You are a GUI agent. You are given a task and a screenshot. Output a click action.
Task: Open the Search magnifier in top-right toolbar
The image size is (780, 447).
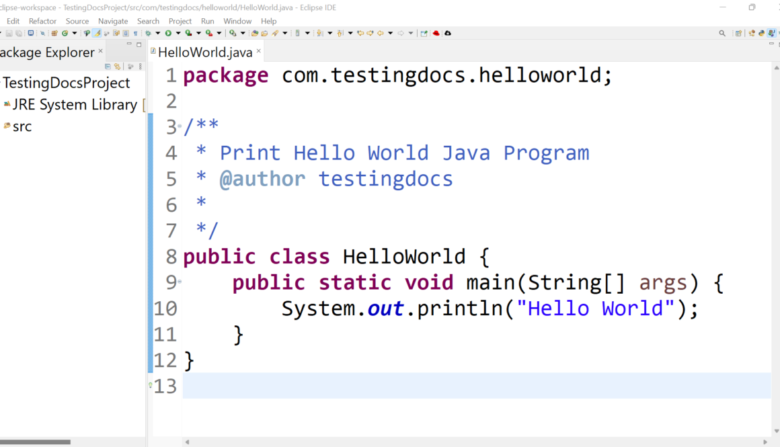[722, 33]
